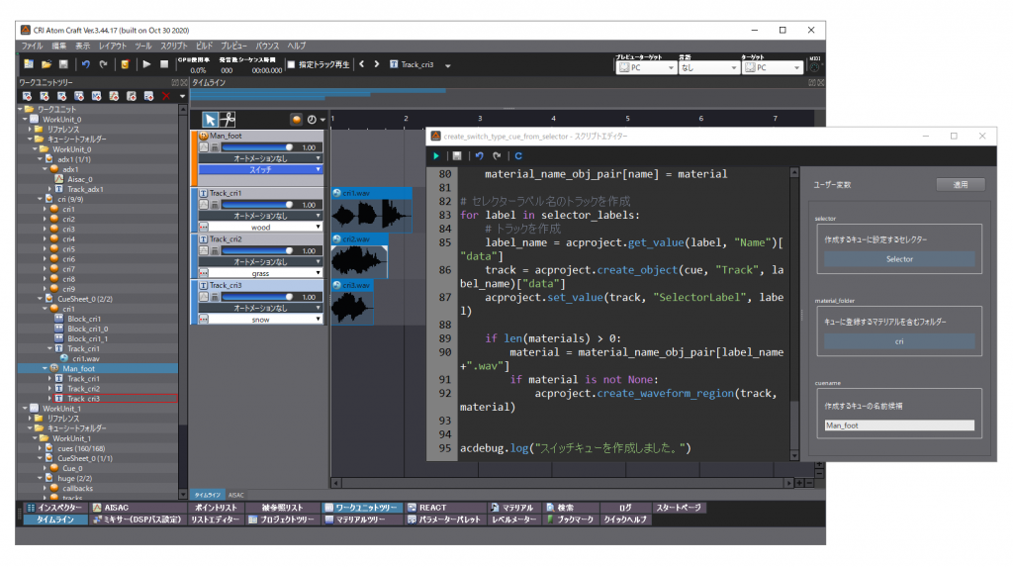This screenshot has width=1013, height=567.
Task: Run the script in the script editor
Action: tap(437, 155)
